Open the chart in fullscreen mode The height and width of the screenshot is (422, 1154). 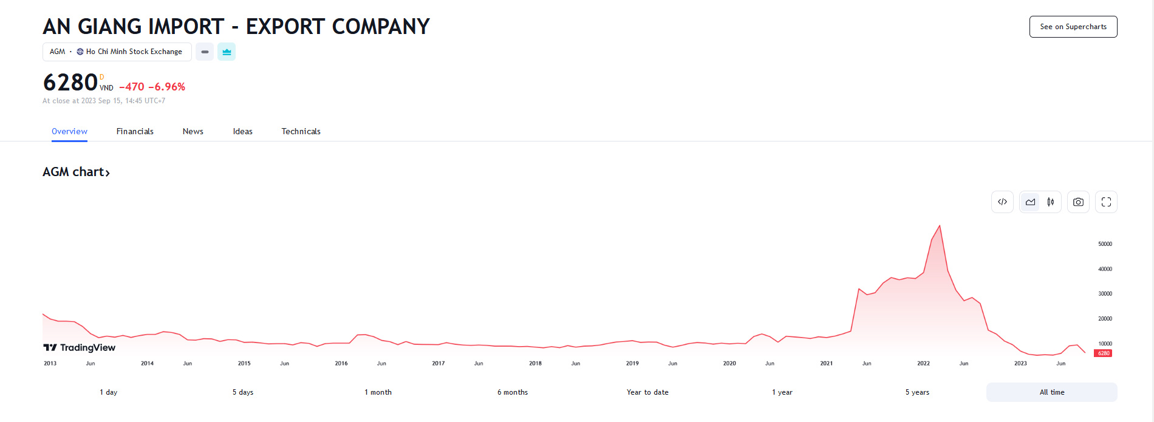1106,202
